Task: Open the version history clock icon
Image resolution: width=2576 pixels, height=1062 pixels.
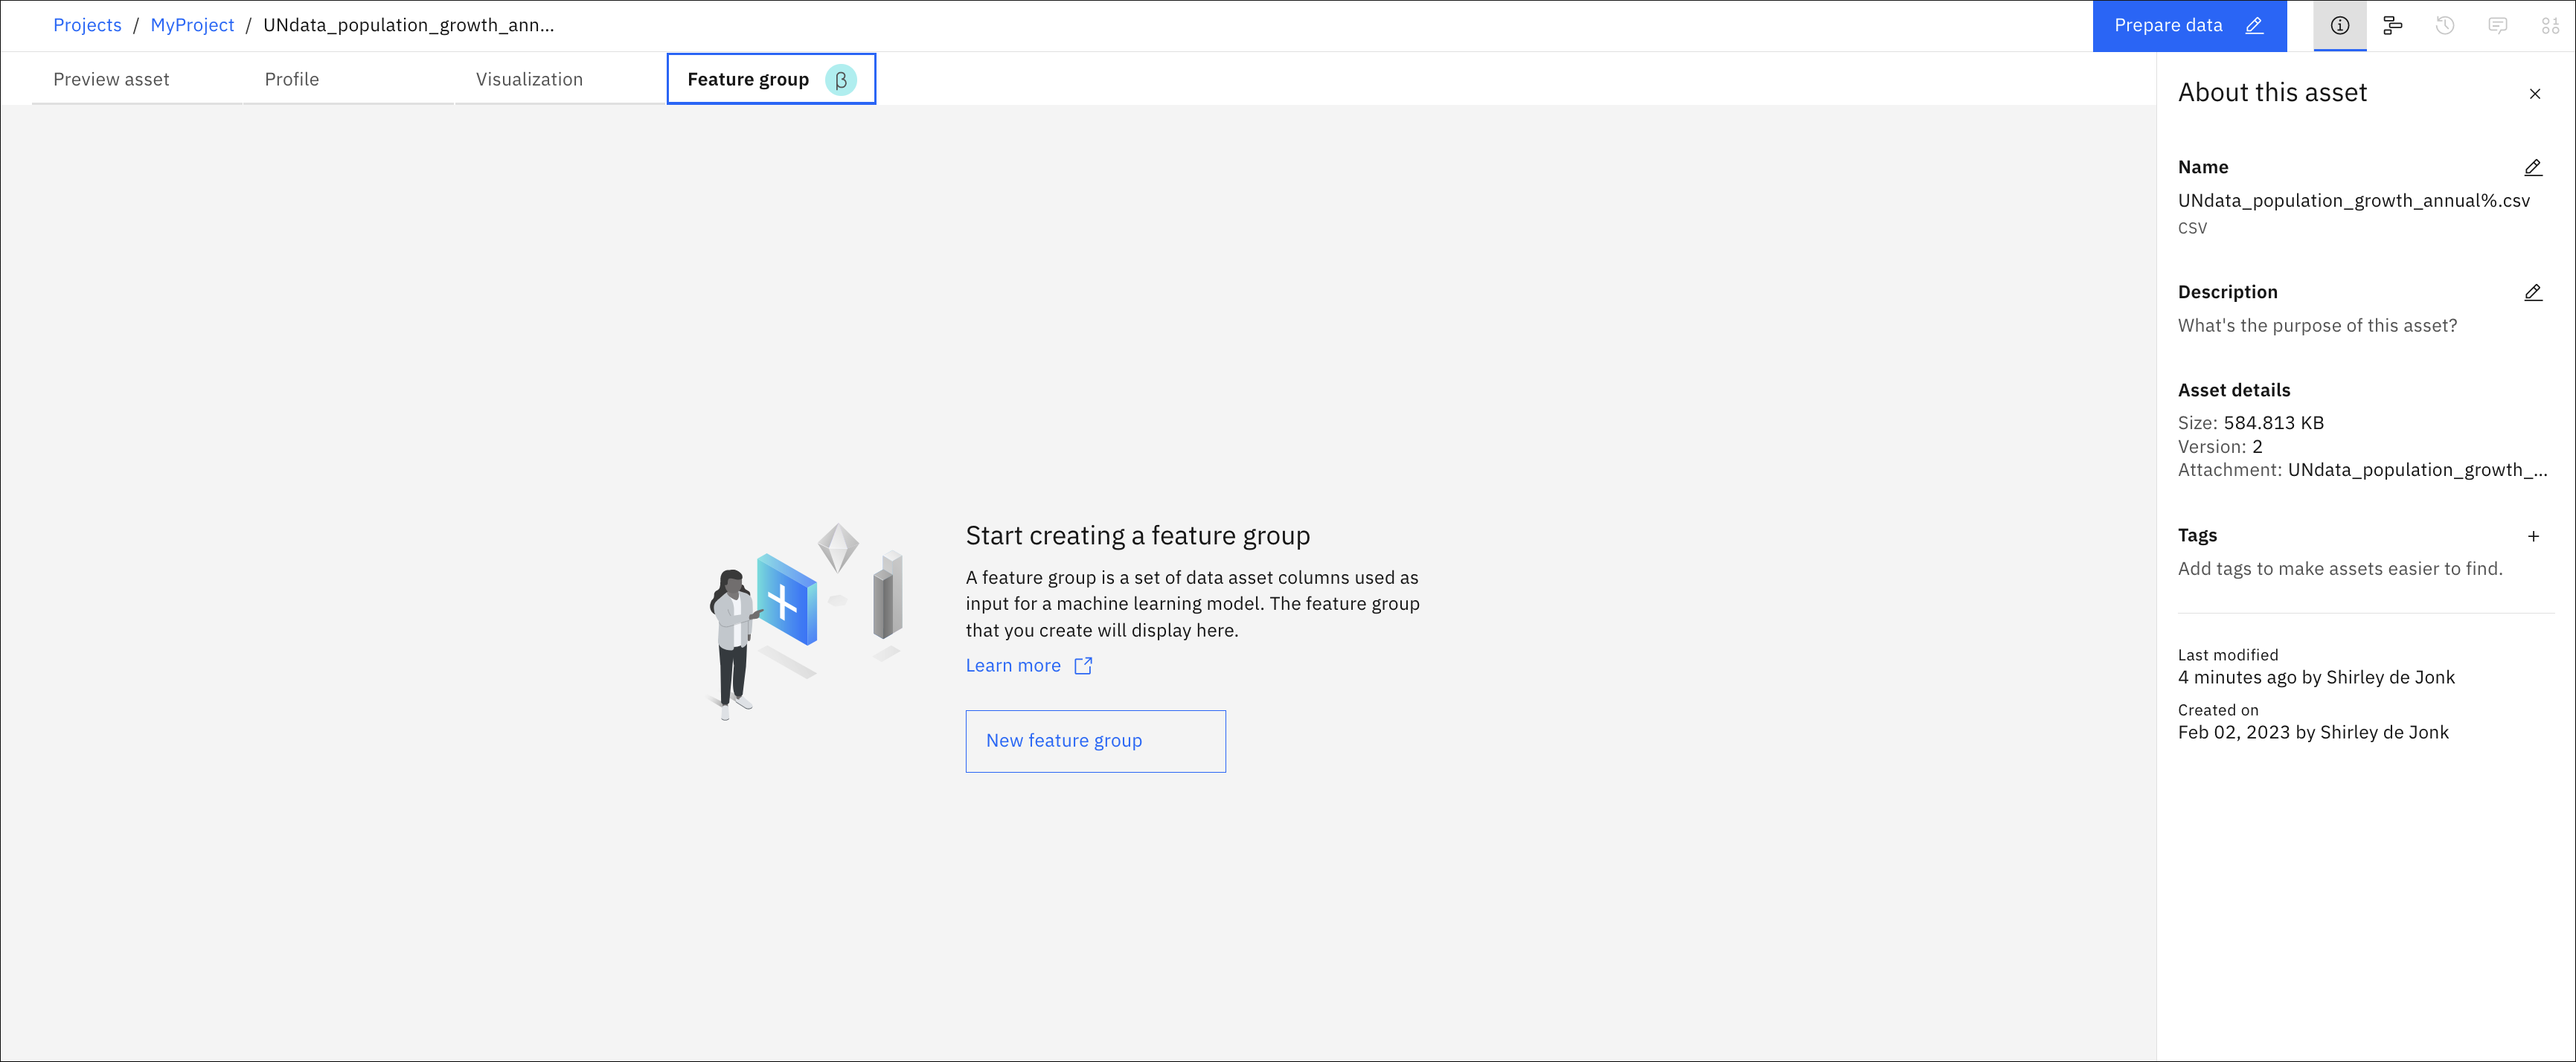Action: (2445, 26)
